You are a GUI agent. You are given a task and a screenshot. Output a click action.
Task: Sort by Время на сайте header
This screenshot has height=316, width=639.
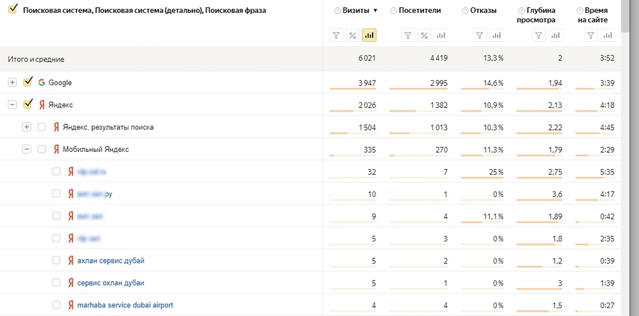[593, 15]
